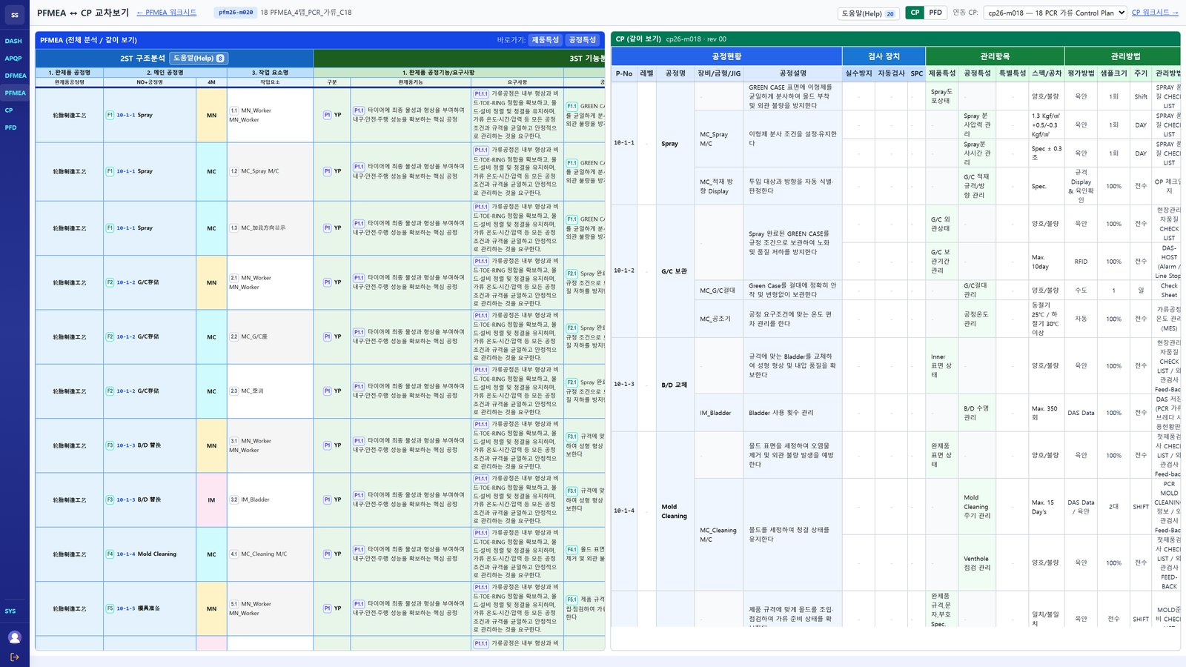The height and width of the screenshot is (667, 1186).
Task: Open DASH in the left sidebar
Action: 13,42
